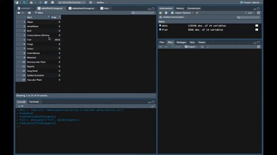Screen dimensions: 277x155
Task: Expand the data object blue circle
Action: 160,25
